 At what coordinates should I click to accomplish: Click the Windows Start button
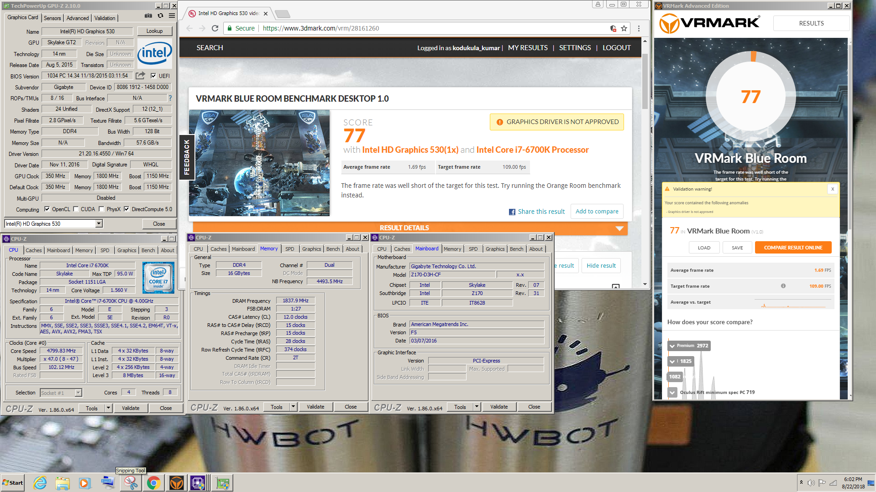point(13,482)
